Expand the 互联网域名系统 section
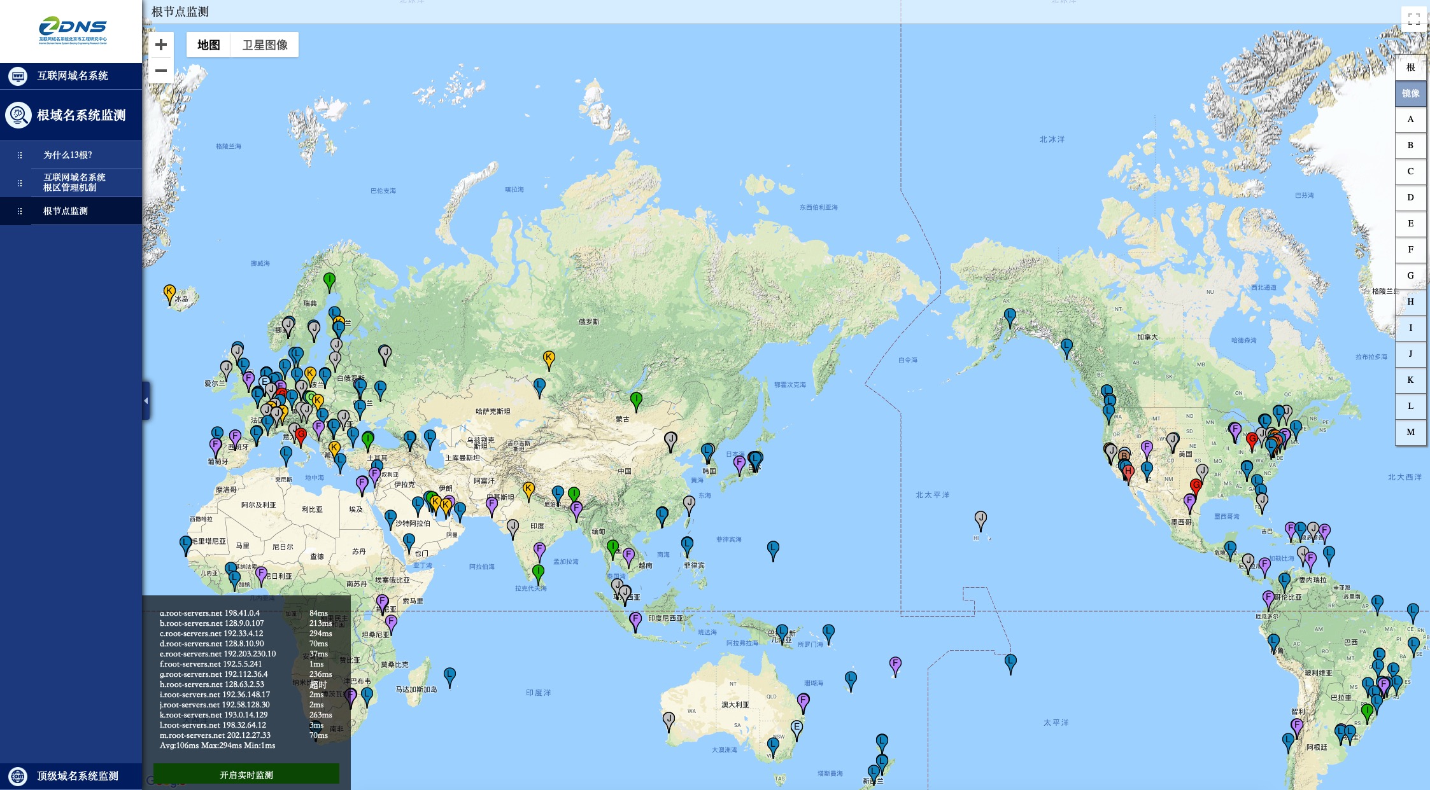 72,76
